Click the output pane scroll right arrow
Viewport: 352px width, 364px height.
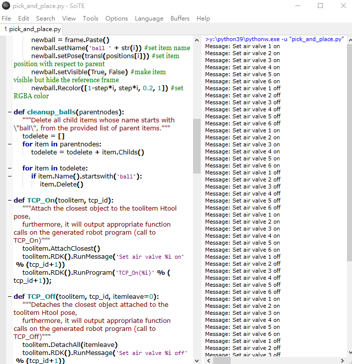click(x=342, y=360)
